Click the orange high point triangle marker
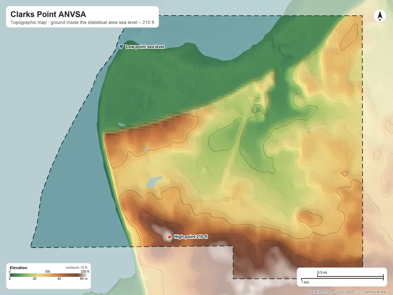 [170, 236]
